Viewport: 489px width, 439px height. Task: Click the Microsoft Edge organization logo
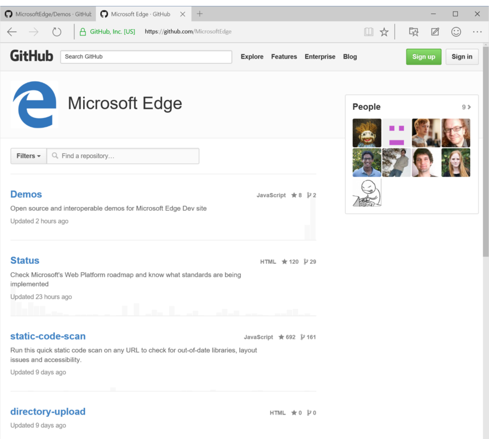[34, 104]
